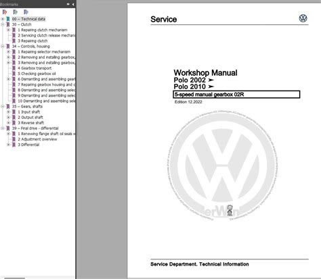
Task: Open bookmark '00 – Technical data'
Action: pyautogui.click(x=28, y=19)
